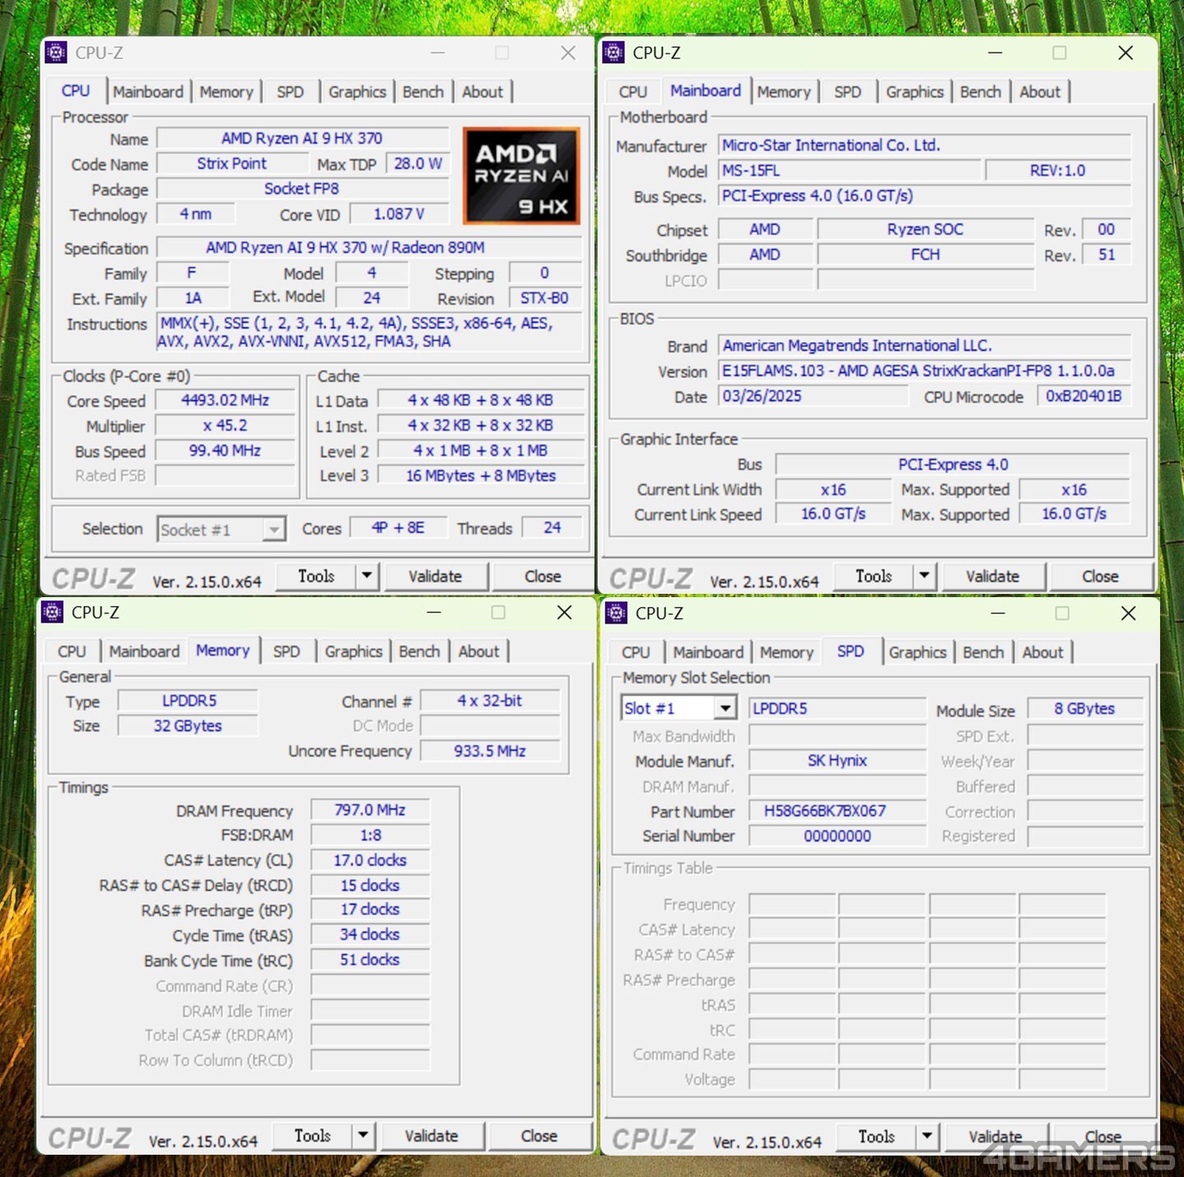Go to Mainboard tab in Memory window
Image resolution: width=1184 pixels, height=1177 pixels.
[x=144, y=651]
